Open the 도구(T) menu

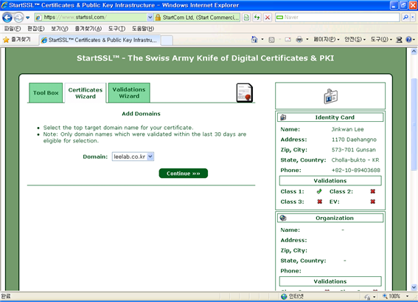click(116, 29)
